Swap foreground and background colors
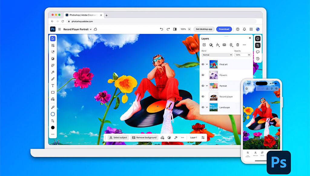This screenshot has height=176, width=310. tap(53, 121)
